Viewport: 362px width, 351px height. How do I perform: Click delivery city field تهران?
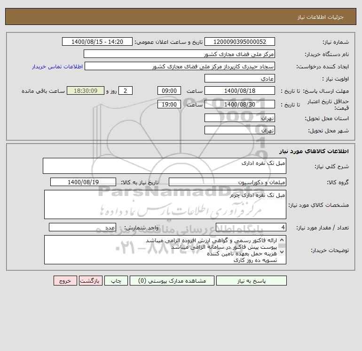240,130
